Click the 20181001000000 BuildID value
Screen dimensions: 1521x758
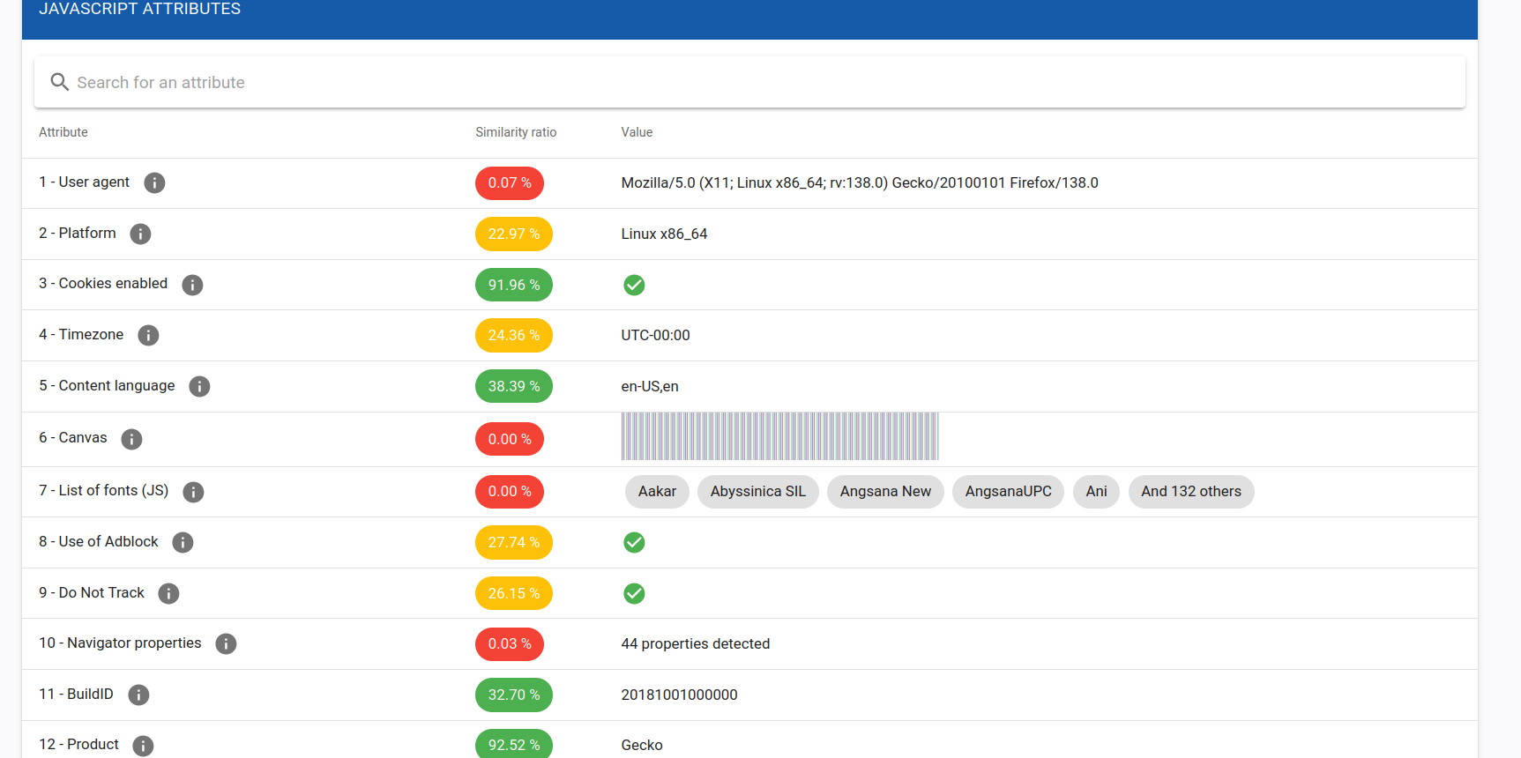679,695
